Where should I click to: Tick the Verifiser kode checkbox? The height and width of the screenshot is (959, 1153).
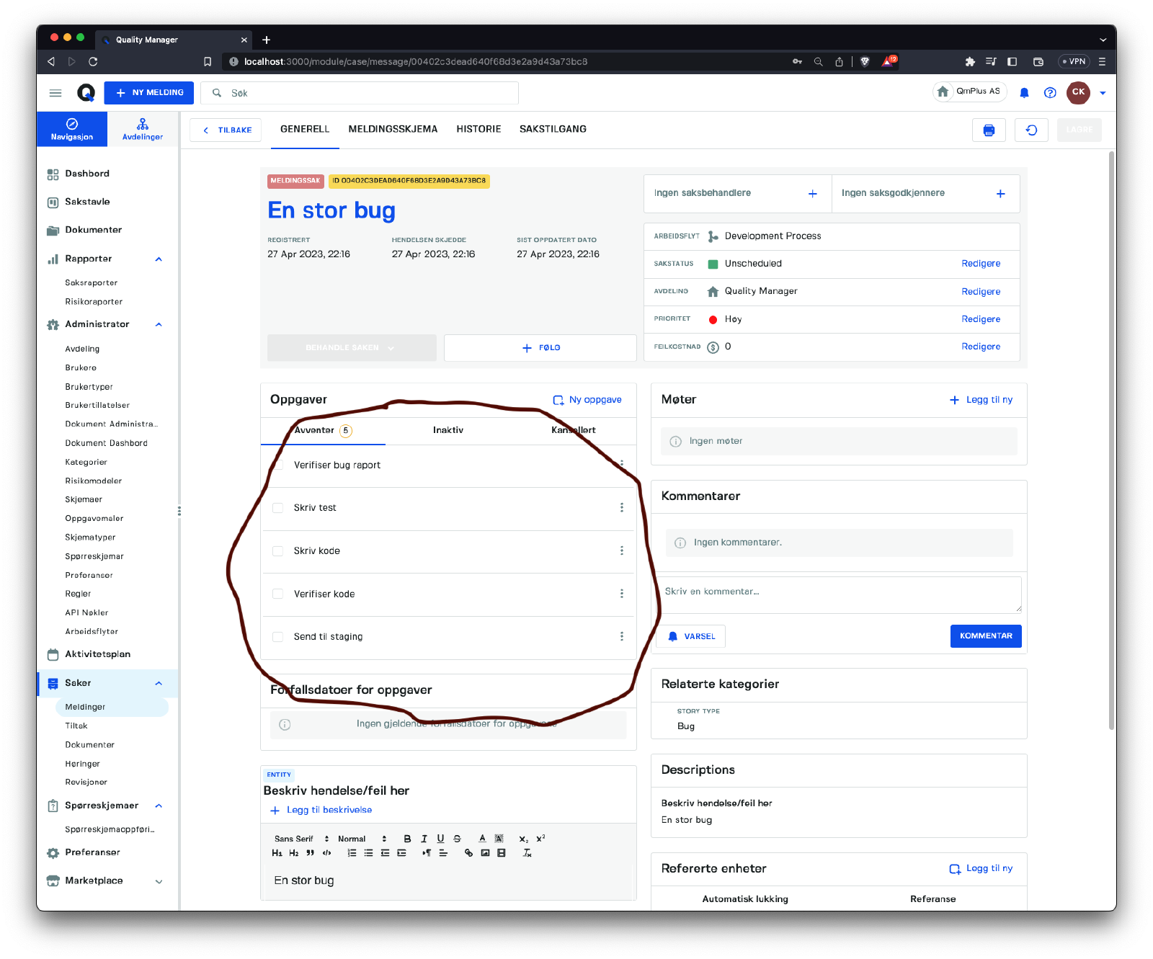(278, 594)
